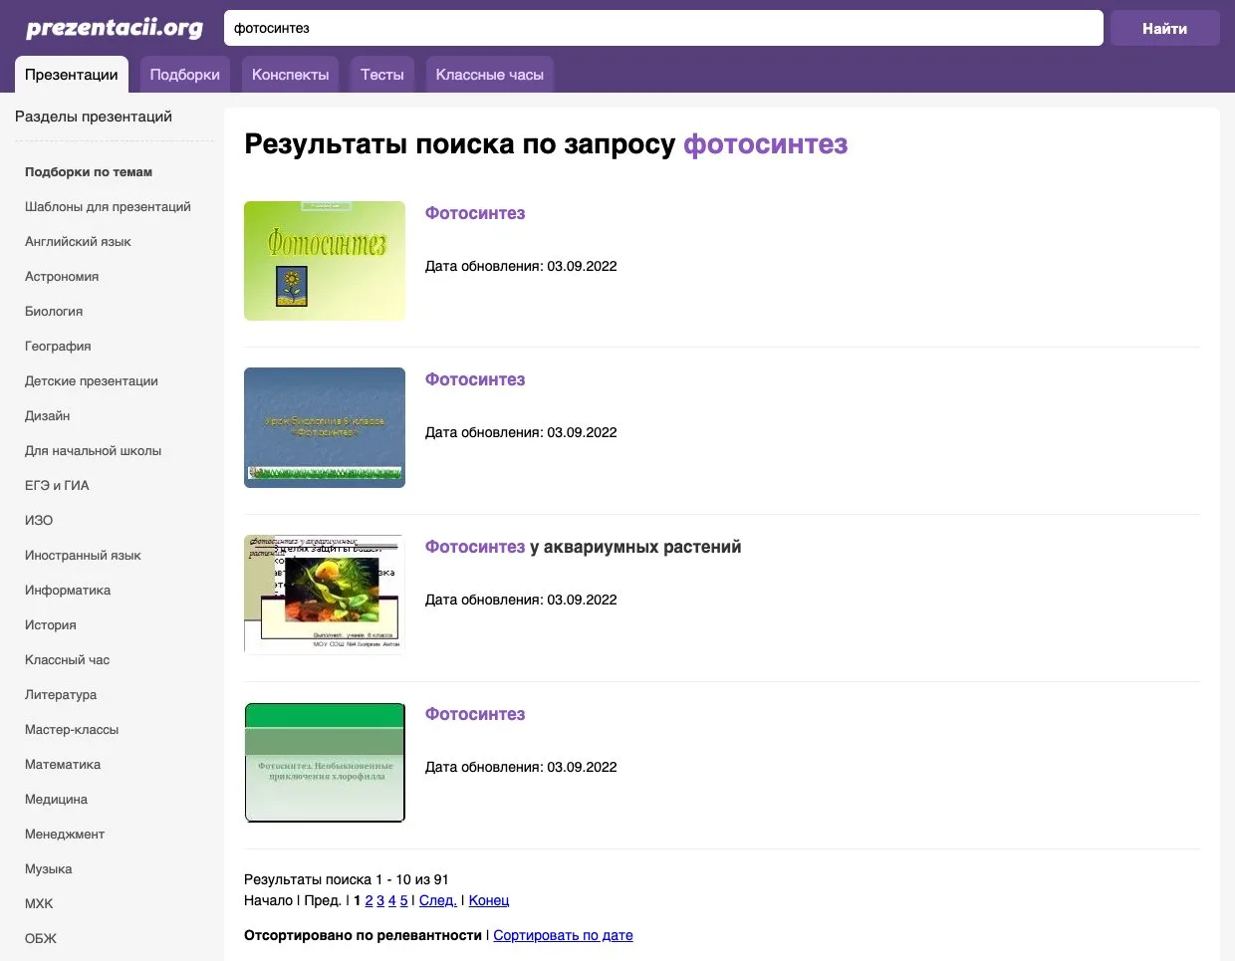Click the "Найти" search button
Image resolution: width=1235 pixels, height=961 pixels.
click(x=1165, y=28)
